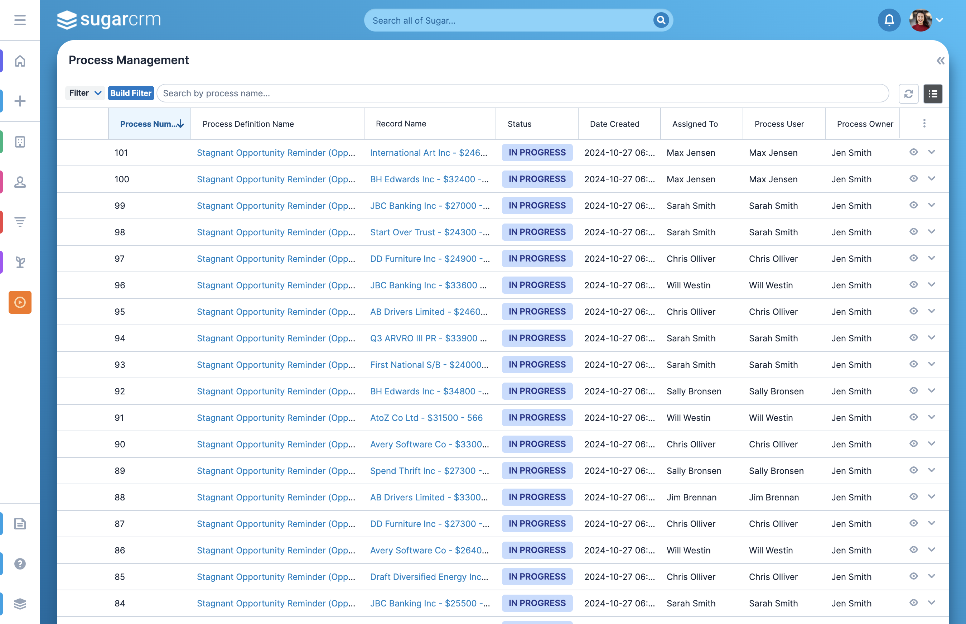Open the Filter dropdown
966x624 pixels.
pyautogui.click(x=85, y=93)
